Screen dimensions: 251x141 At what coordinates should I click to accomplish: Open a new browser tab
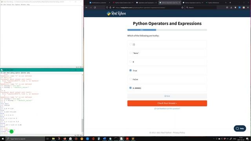pyautogui.click(x=230, y=3)
